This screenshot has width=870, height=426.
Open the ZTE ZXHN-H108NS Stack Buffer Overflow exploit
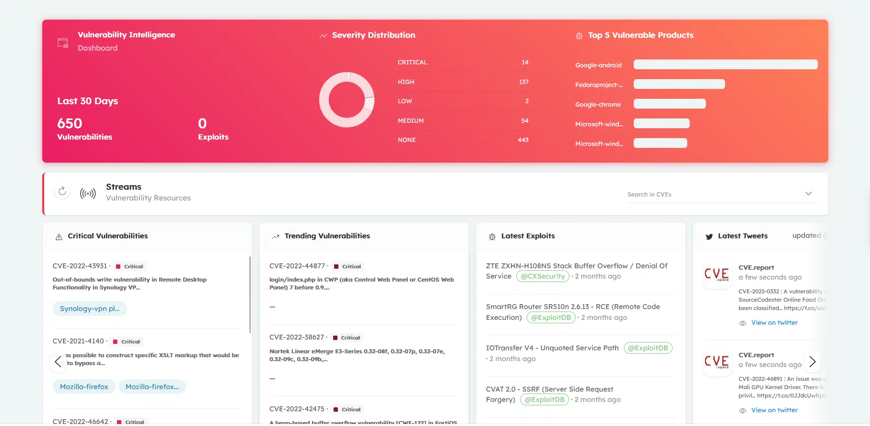coord(577,271)
